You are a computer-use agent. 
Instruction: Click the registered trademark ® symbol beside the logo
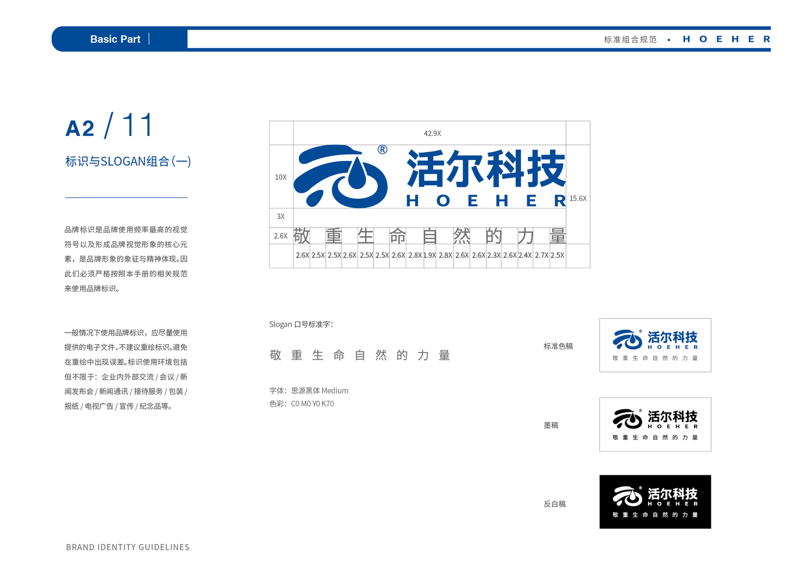point(382,150)
